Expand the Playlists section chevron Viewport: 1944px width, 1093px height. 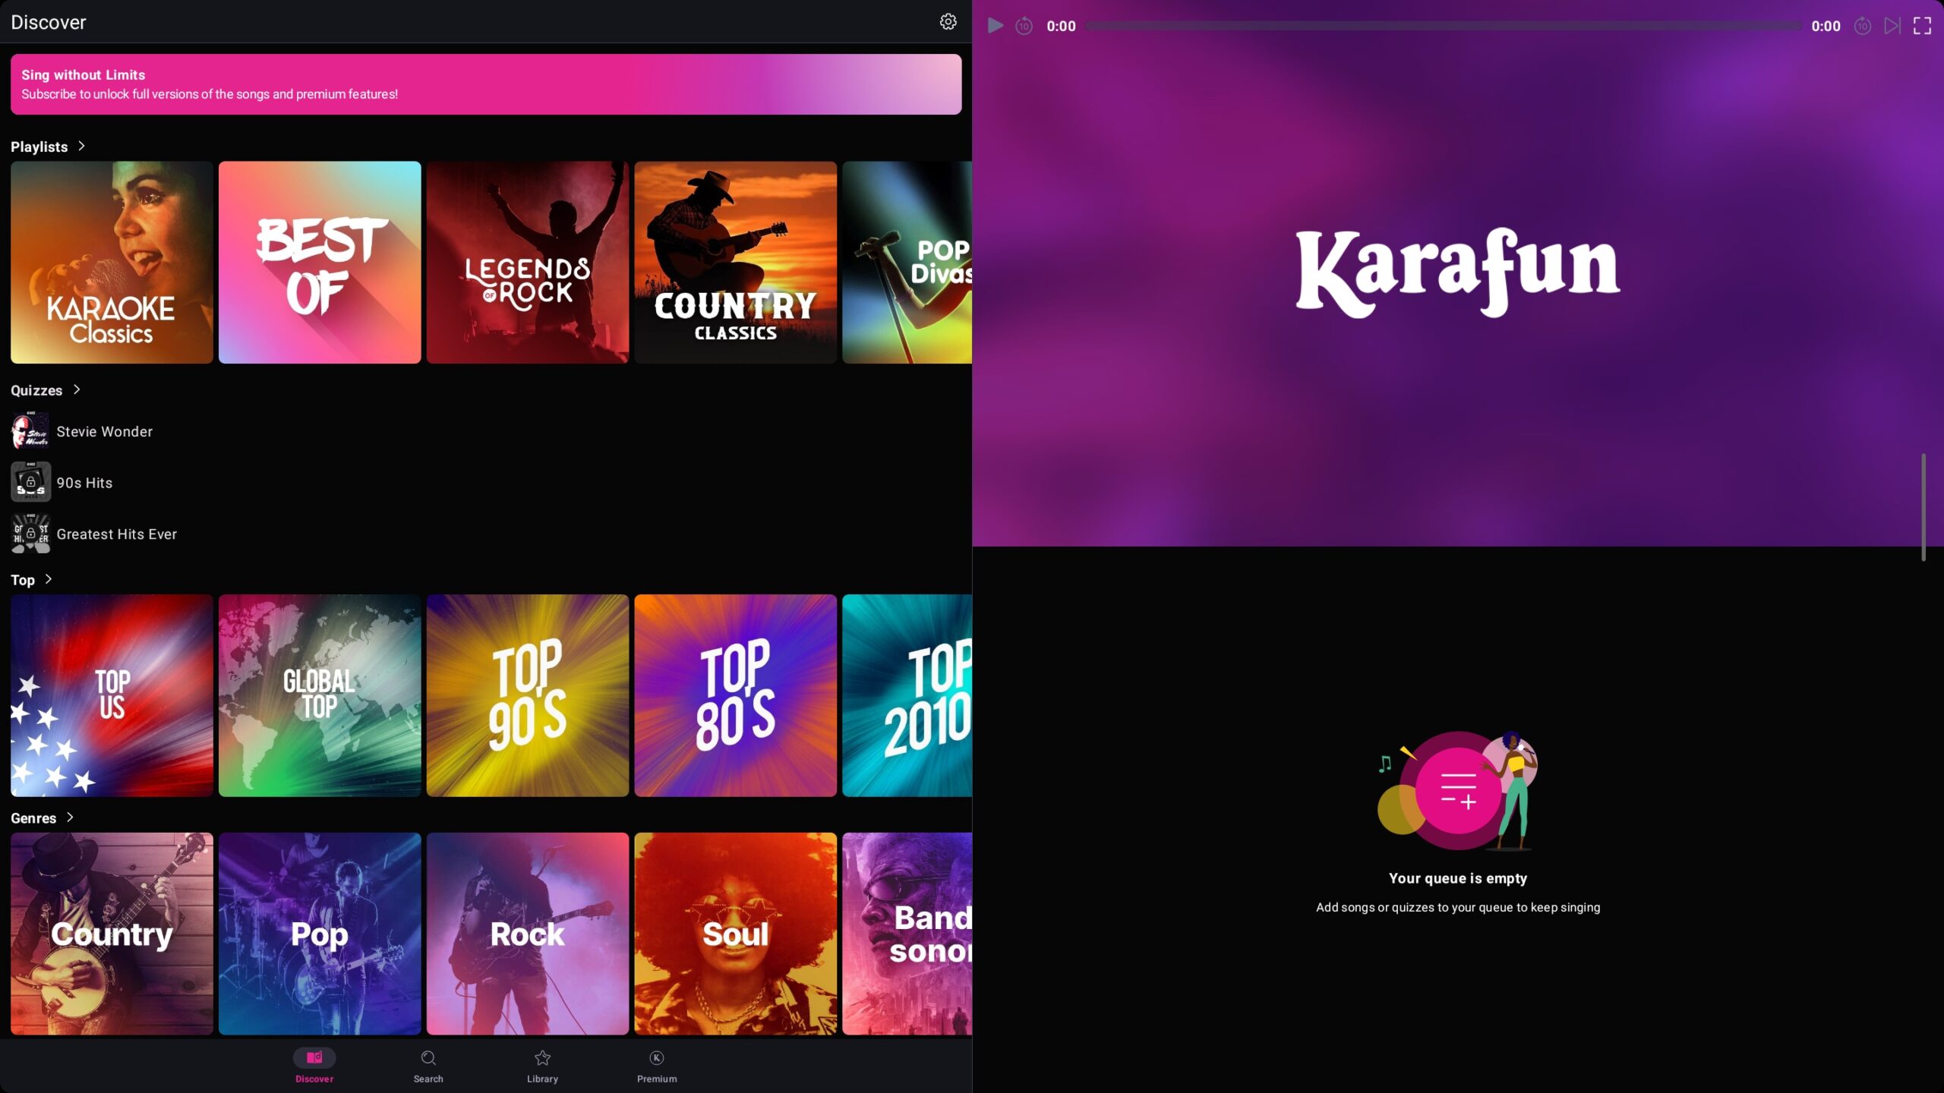[x=81, y=146]
